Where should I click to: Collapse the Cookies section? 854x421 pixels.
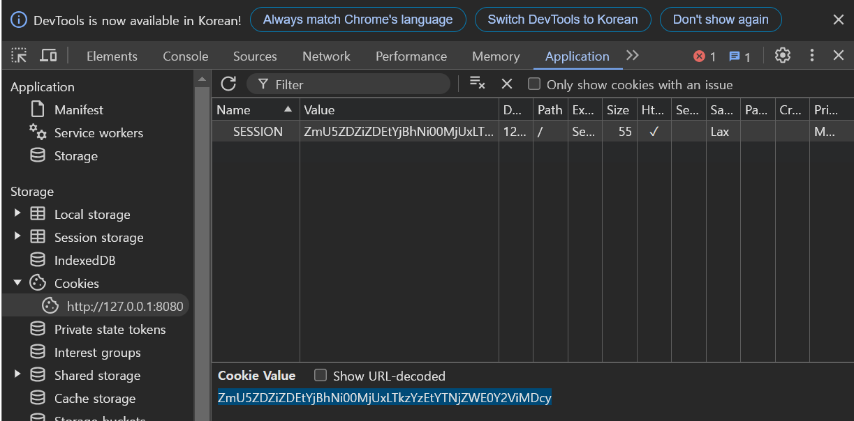coord(17,283)
